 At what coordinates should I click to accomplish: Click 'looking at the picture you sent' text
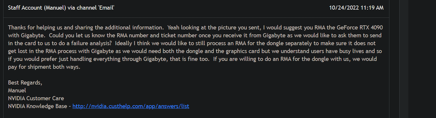point(225,27)
